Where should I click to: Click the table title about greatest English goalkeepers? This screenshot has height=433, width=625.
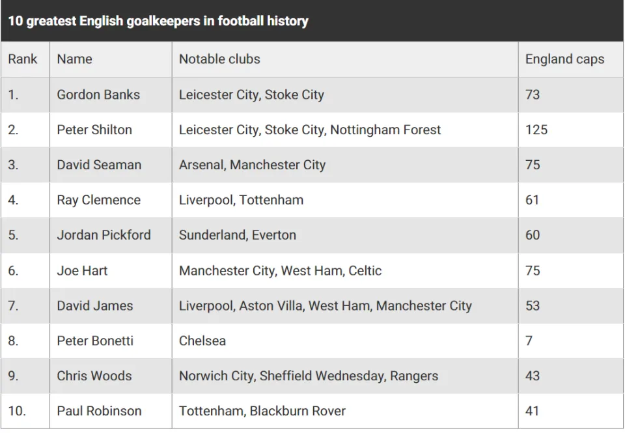click(158, 21)
